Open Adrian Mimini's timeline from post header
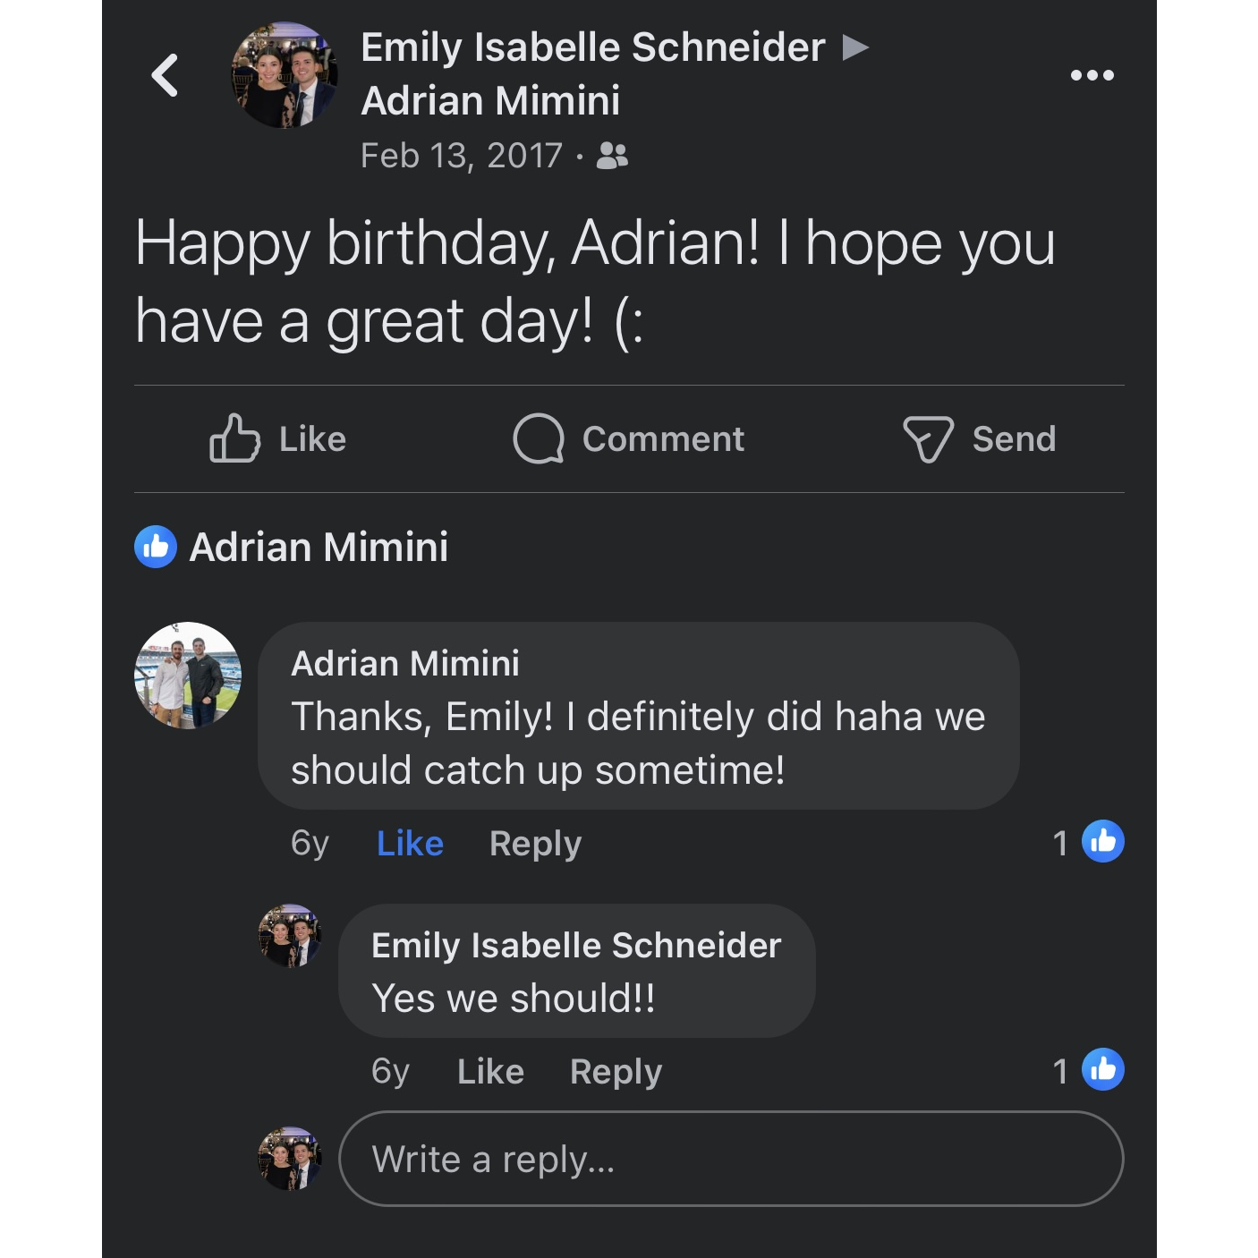The height and width of the screenshot is (1258, 1258). point(490,101)
